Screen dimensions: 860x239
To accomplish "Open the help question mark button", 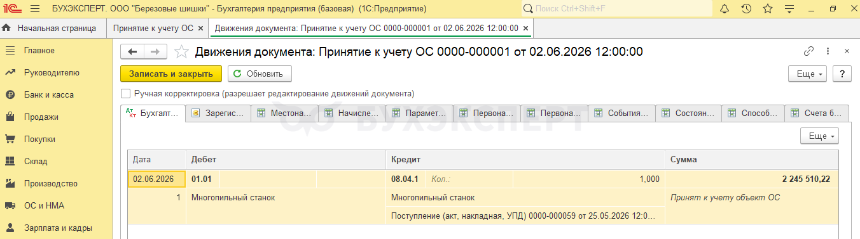I will tap(842, 74).
